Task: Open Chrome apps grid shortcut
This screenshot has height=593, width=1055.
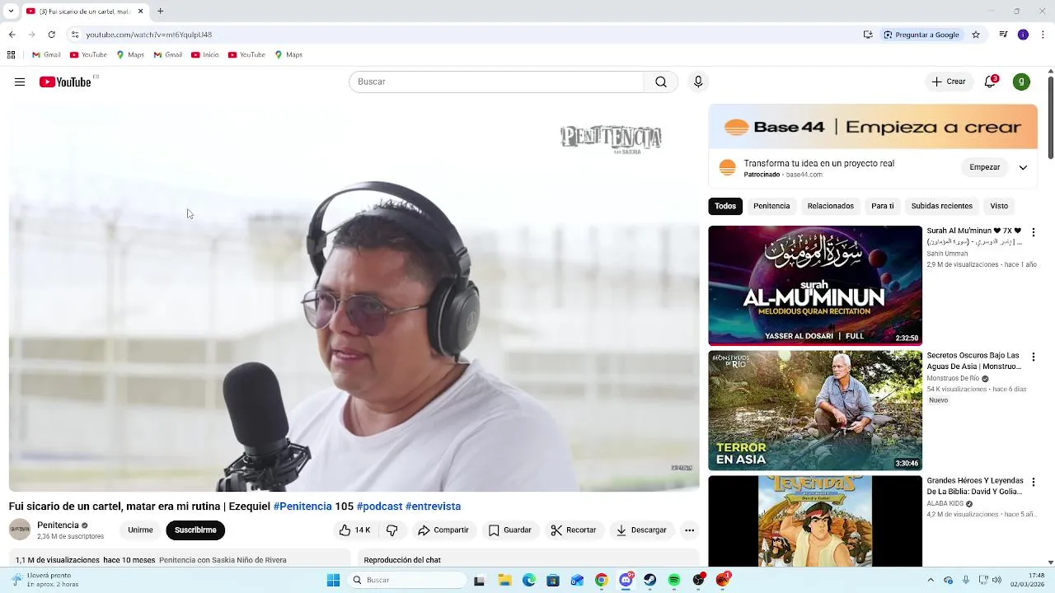Action: 11,55
